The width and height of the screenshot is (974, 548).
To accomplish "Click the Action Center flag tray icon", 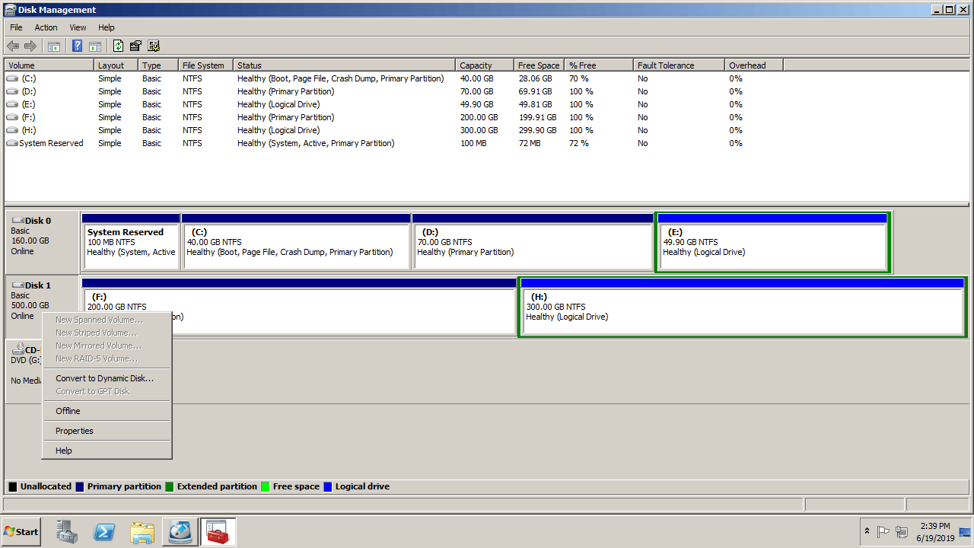I will (x=883, y=532).
